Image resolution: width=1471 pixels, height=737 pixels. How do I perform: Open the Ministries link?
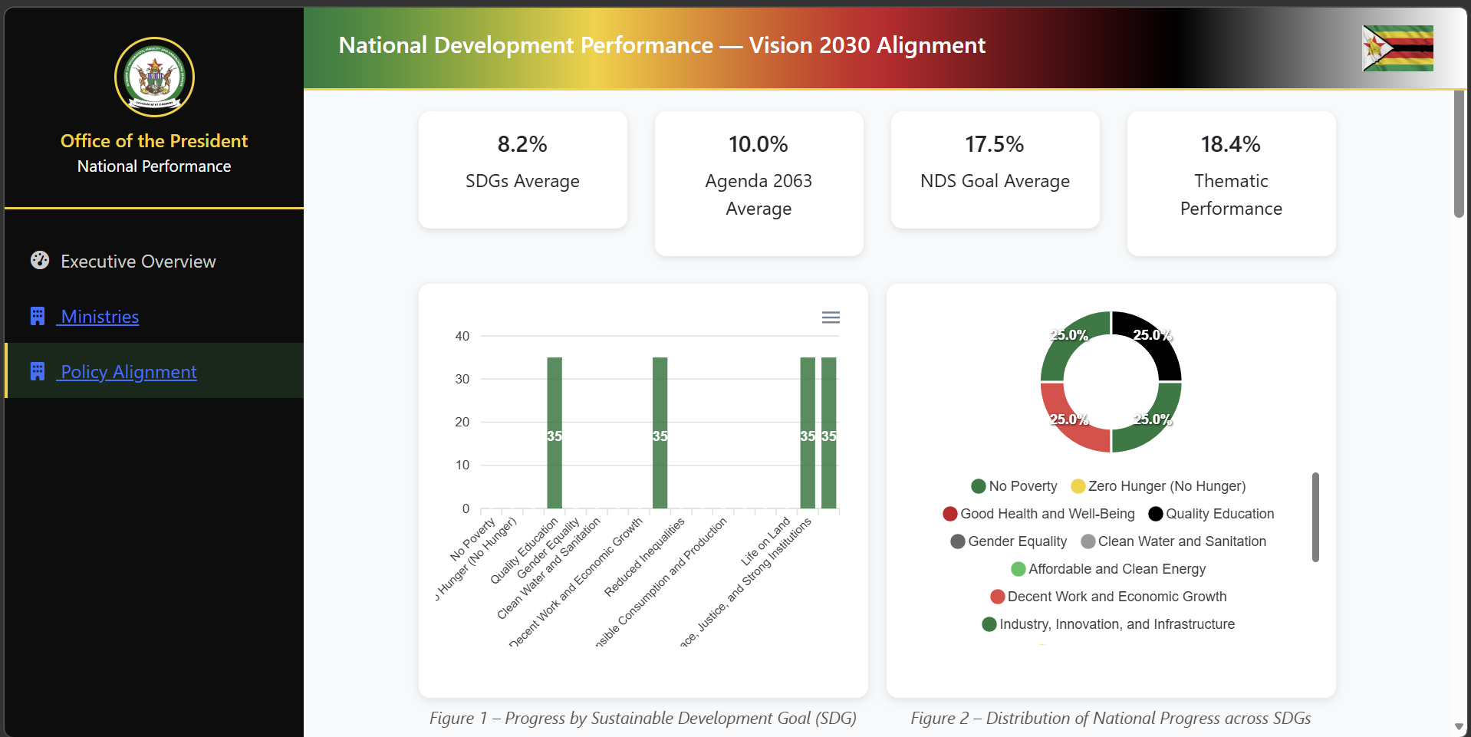[100, 316]
